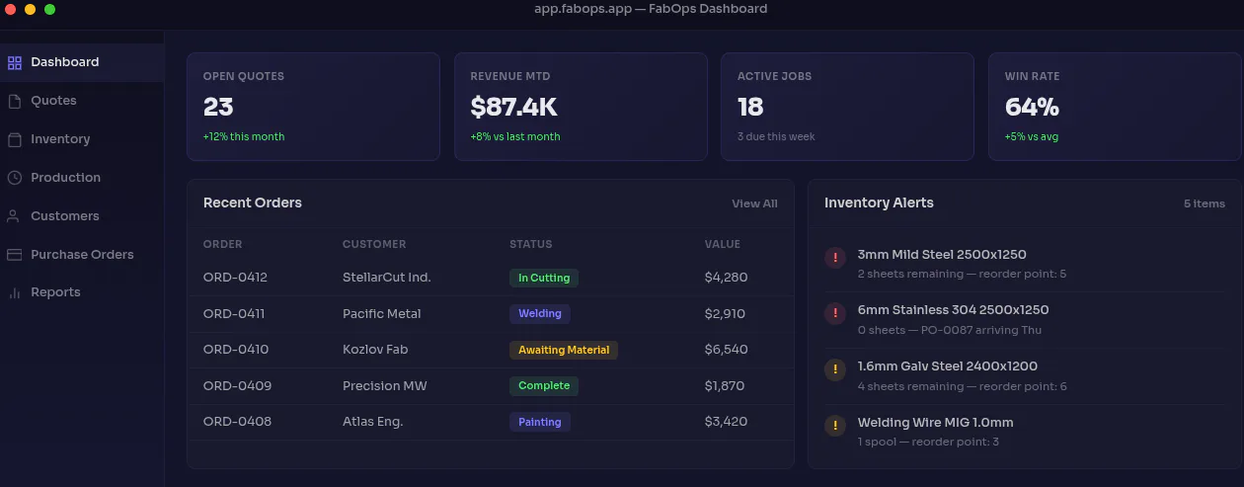Open the Active Jobs stat card
This screenshot has width=1244, height=487.
(x=848, y=107)
